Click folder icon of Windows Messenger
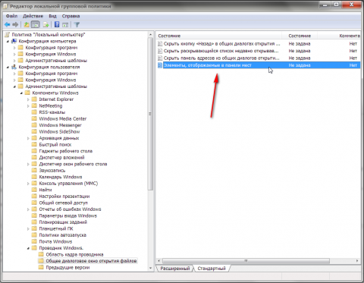Image resolution: width=364 pixels, height=283 pixels. click(34, 125)
